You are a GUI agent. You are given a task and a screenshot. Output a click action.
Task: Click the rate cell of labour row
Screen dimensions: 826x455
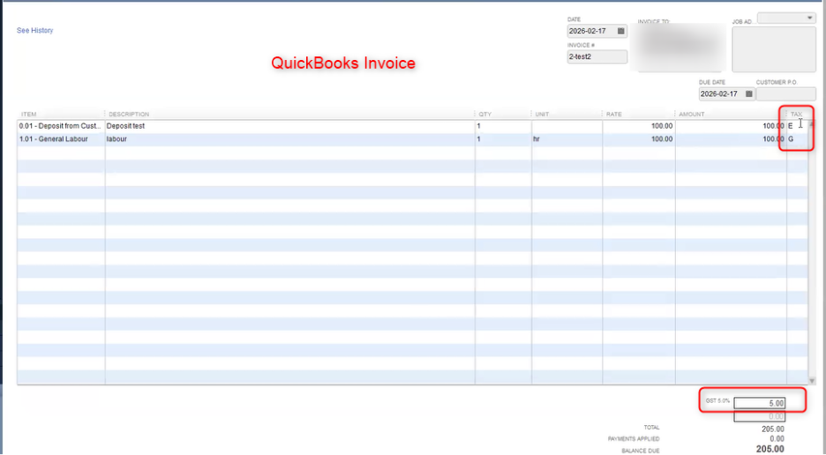pos(639,139)
